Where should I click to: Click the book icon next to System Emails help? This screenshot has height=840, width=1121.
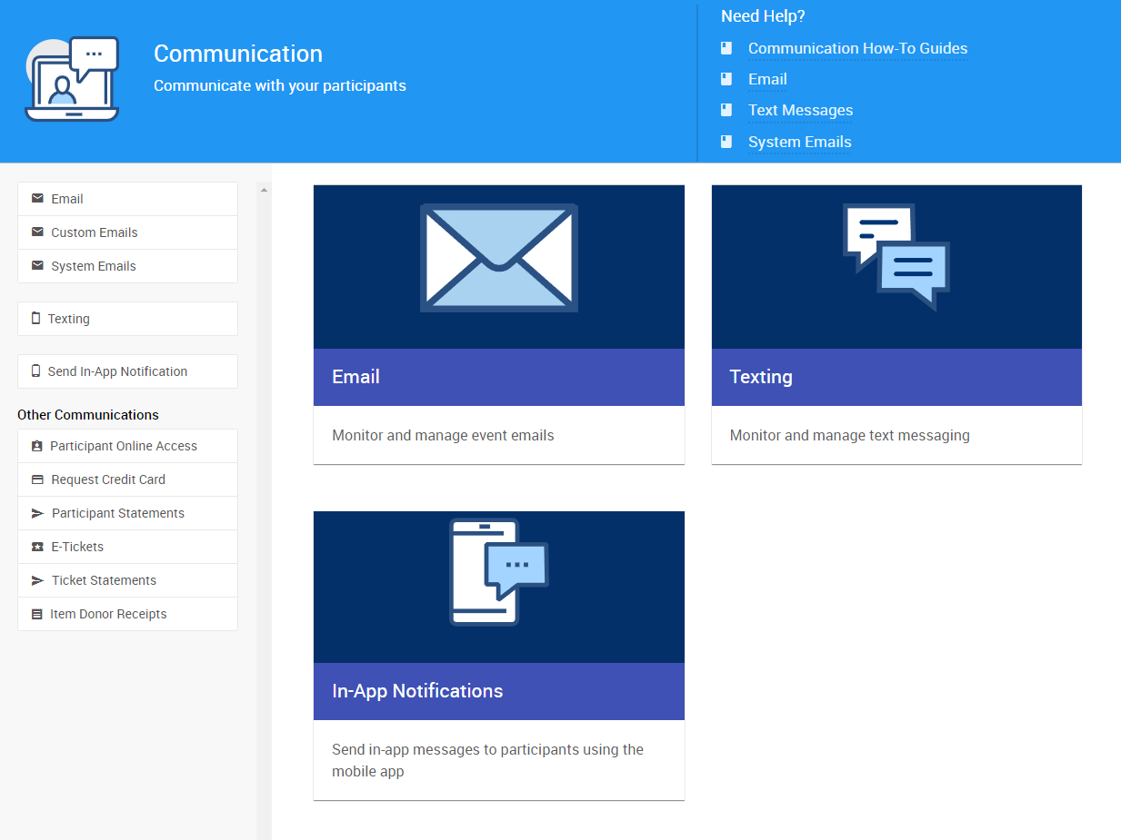[726, 142]
